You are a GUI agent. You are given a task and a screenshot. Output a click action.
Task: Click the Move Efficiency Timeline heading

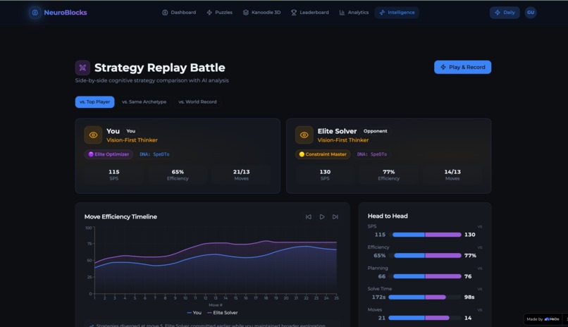coord(121,217)
